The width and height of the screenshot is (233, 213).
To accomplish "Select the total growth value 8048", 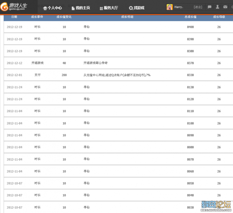I will [x=190, y=195].
